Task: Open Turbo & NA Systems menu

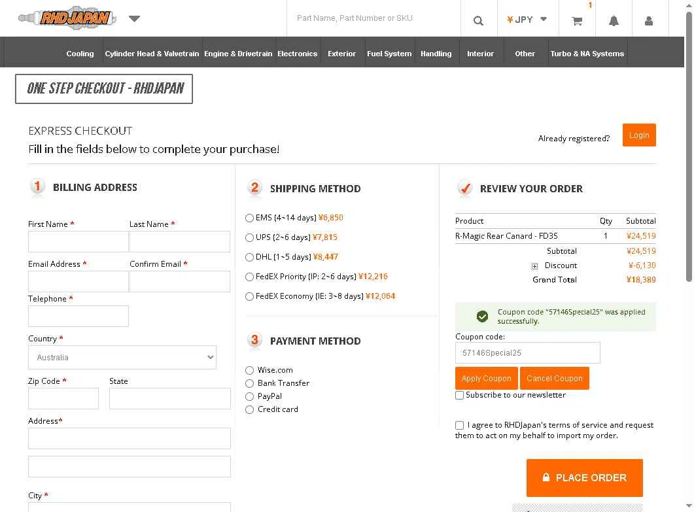Action: coord(587,54)
